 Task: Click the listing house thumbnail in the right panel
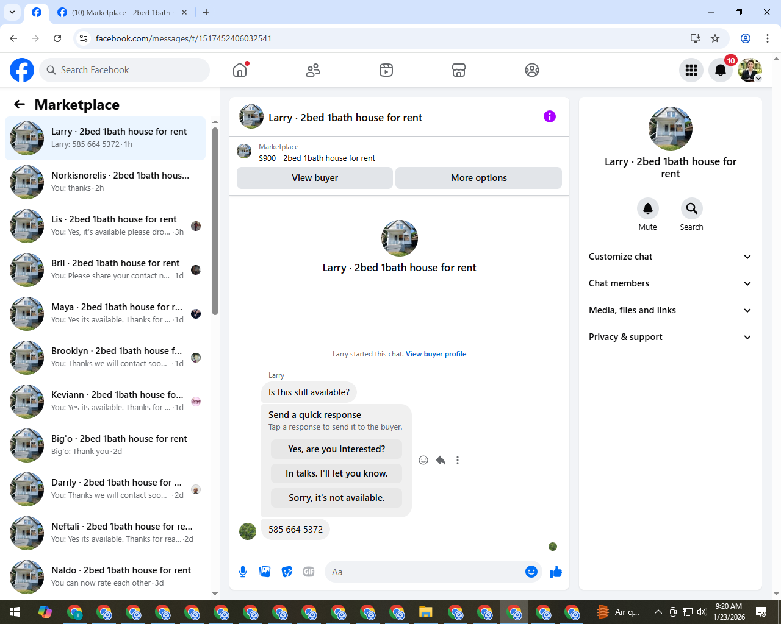click(x=671, y=129)
